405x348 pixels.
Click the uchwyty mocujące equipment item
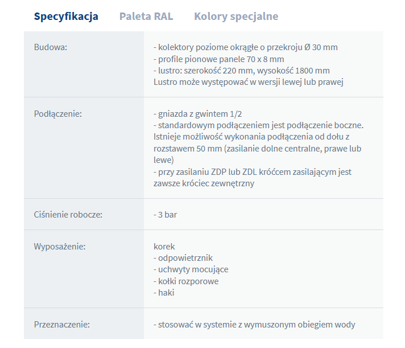click(191, 269)
